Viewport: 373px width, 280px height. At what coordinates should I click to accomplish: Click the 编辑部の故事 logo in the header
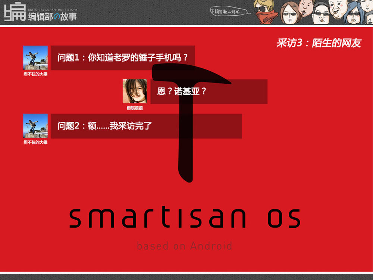click(x=40, y=12)
